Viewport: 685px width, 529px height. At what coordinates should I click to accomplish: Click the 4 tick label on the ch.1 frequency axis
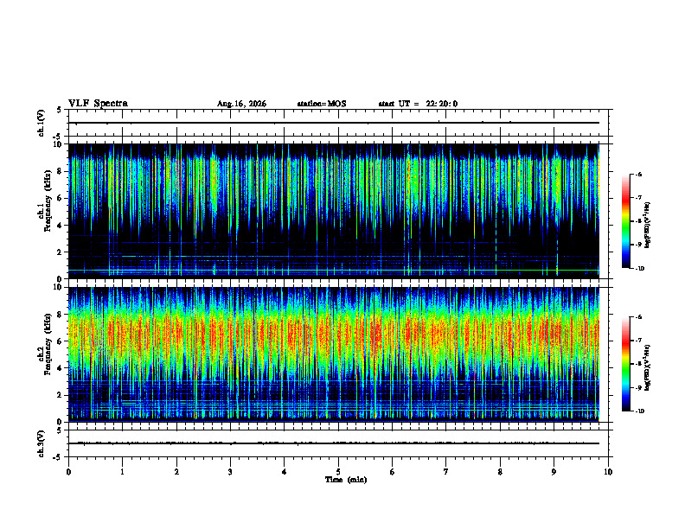tap(61, 226)
